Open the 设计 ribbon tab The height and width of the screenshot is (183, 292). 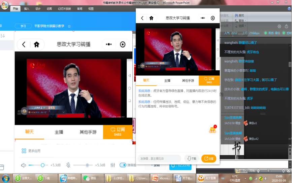38,9
